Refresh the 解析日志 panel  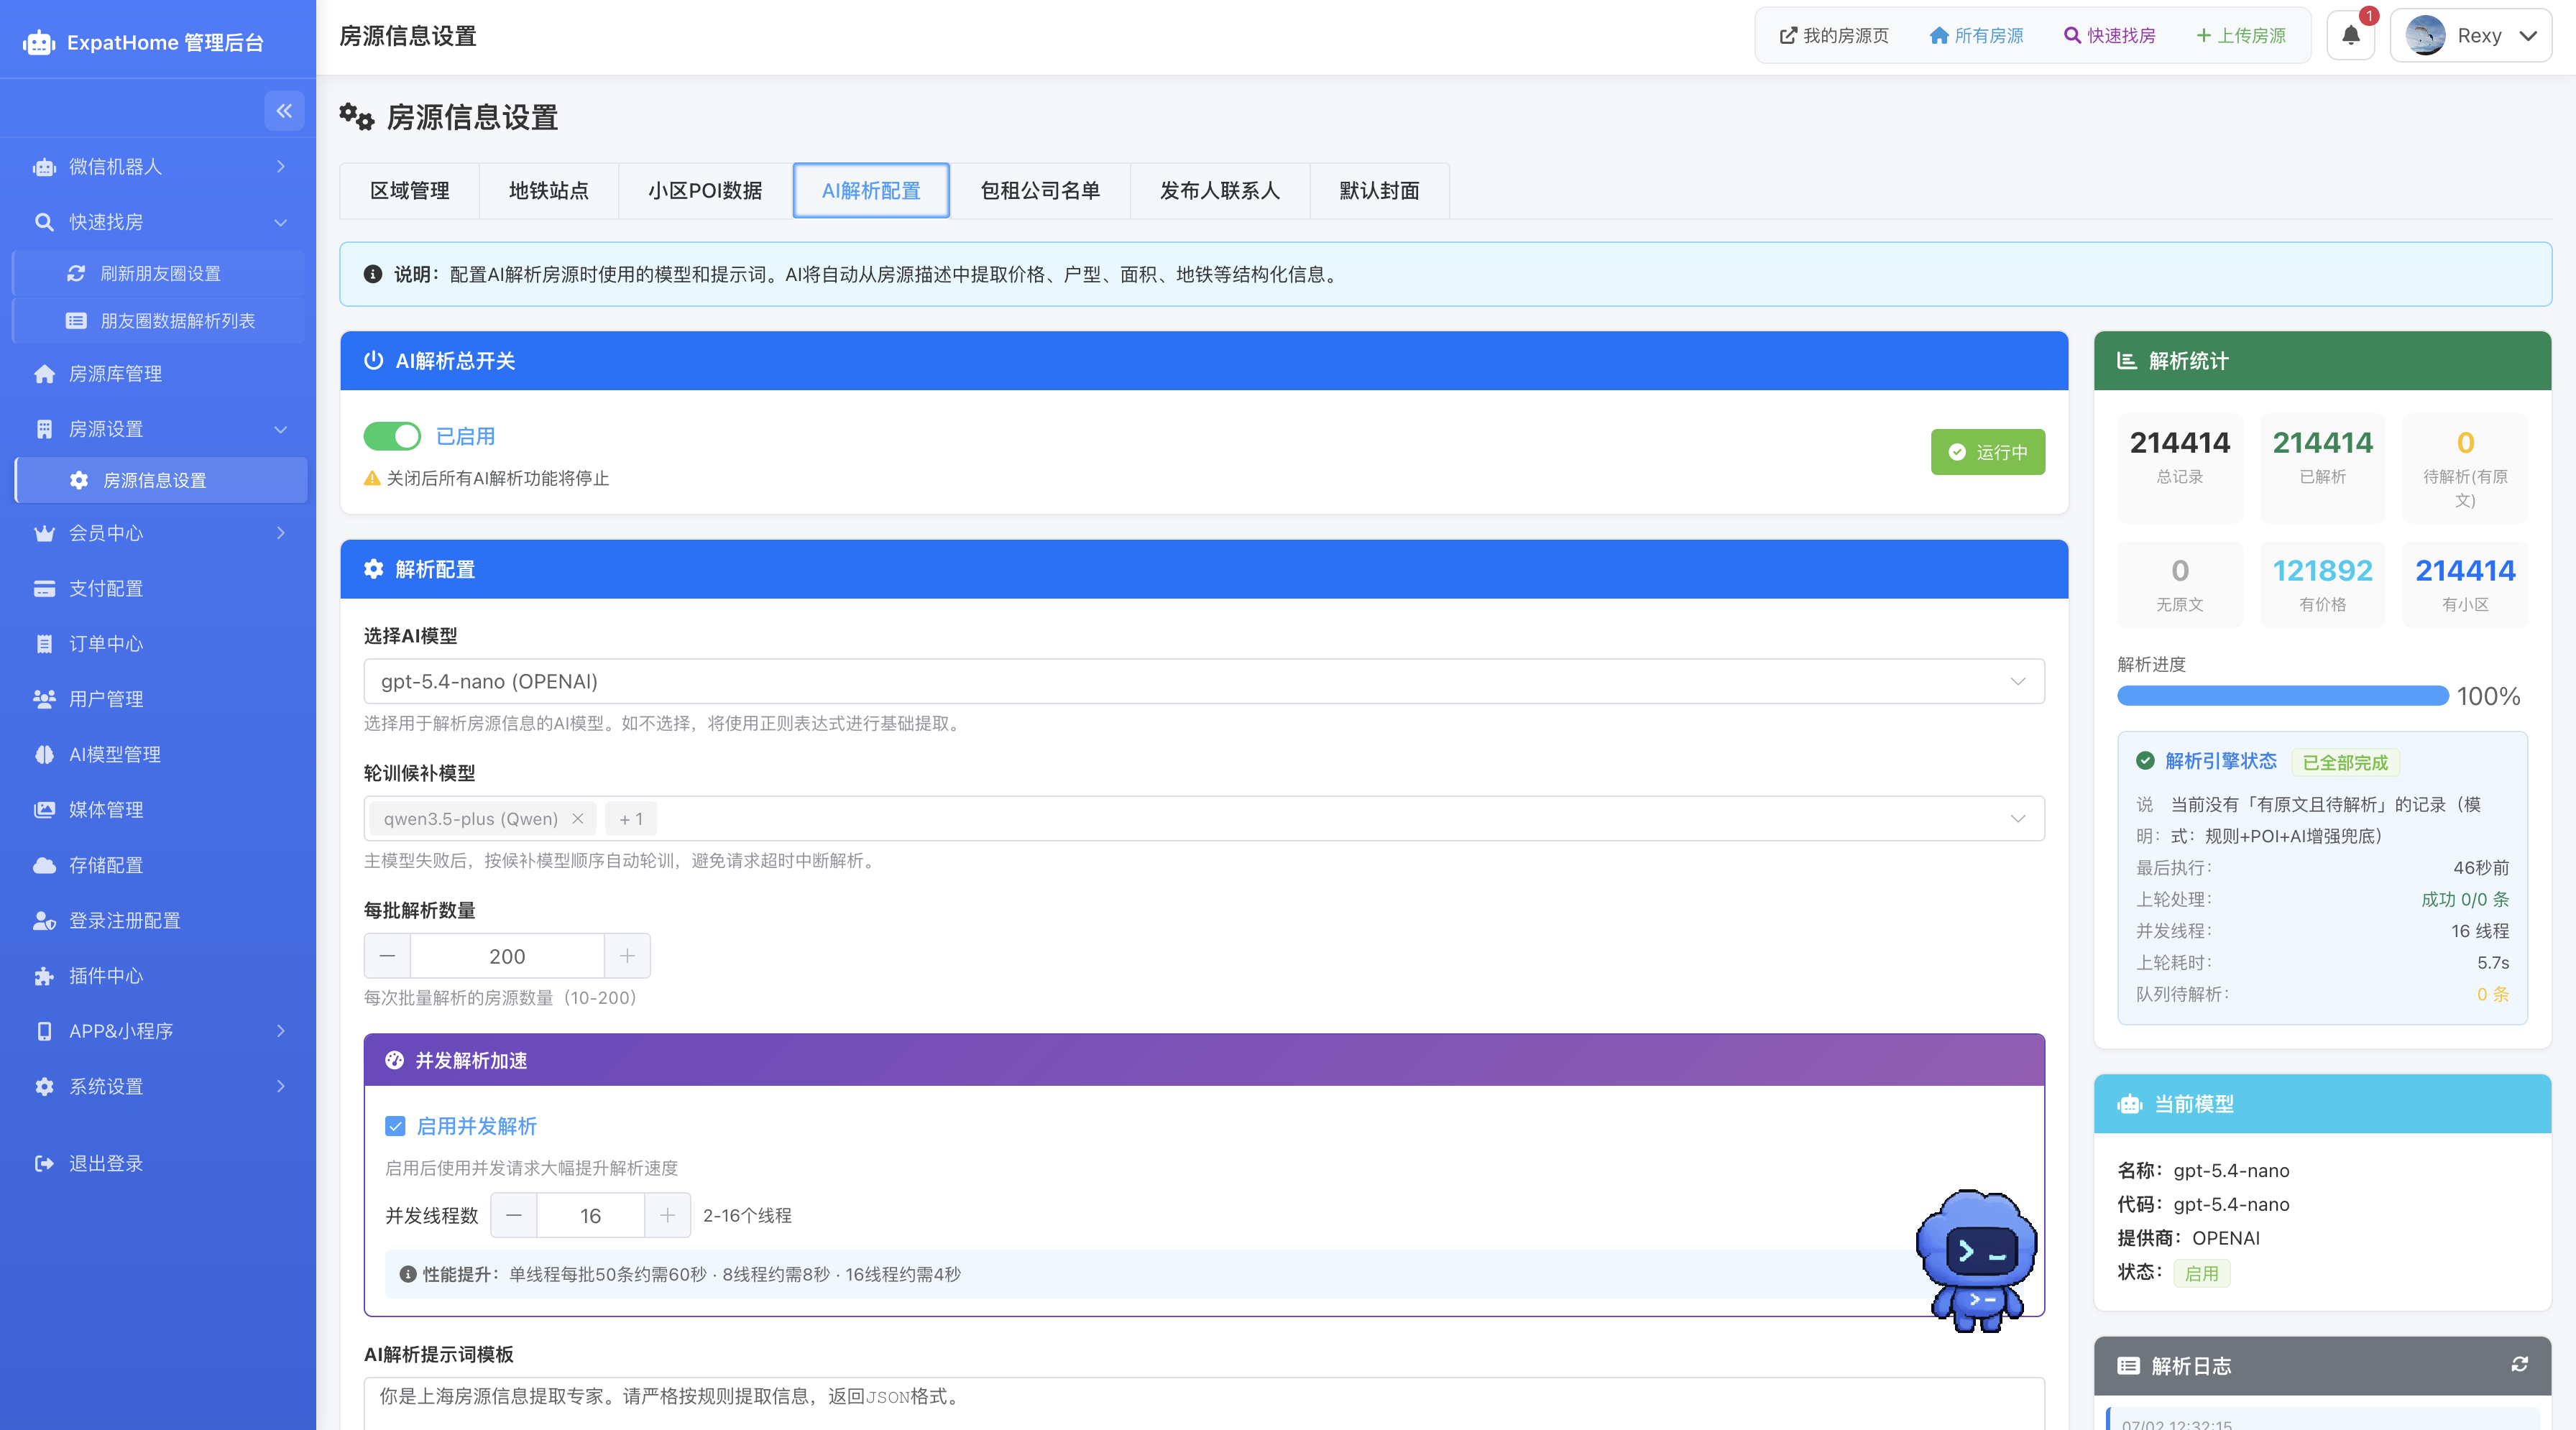pos(2519,1364)
